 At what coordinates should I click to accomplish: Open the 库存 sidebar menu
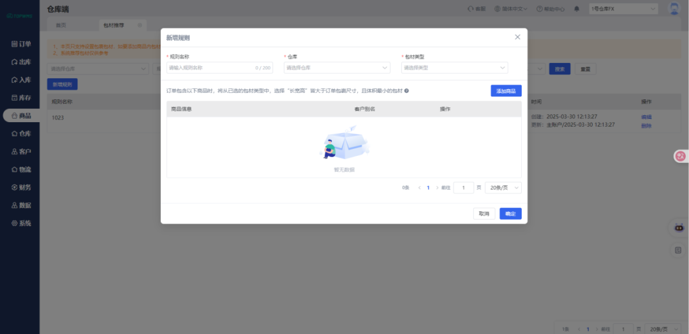(x=21, y=98)
